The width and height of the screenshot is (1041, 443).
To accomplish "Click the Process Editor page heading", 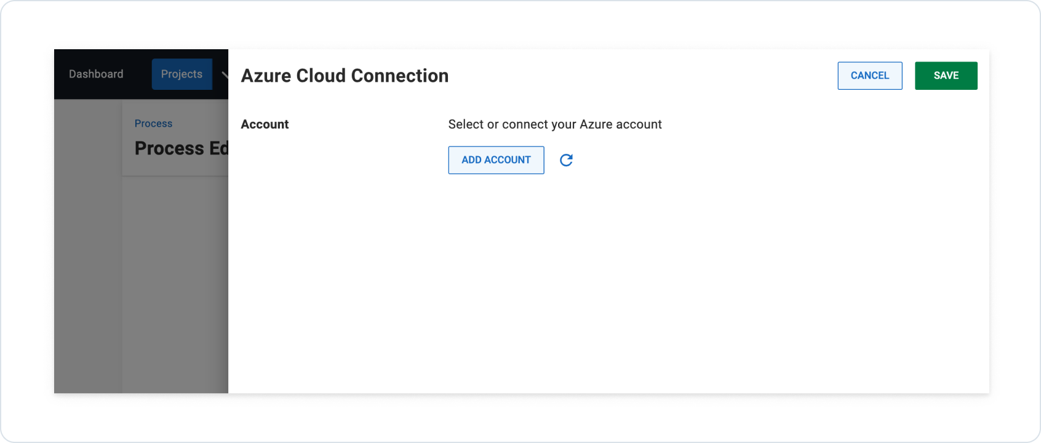I will point(181,148).
